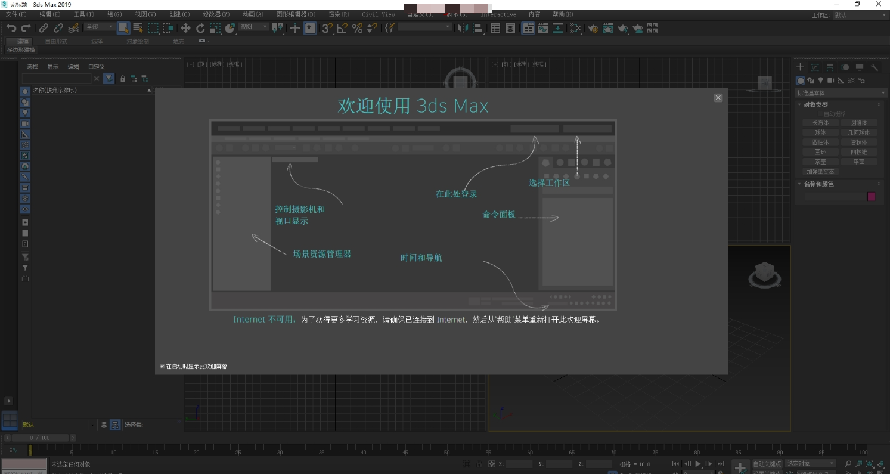Open the Curve Editor icon

tap(542, 28)
